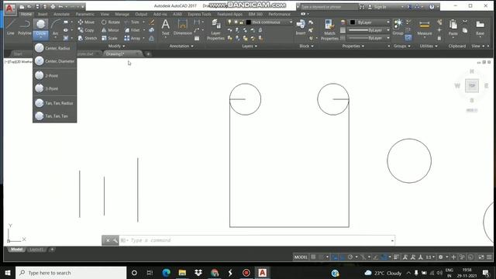This screenshot has width=496, height=279.
Task: Add a new drawing tab
Action: click(x=148, y=54)
